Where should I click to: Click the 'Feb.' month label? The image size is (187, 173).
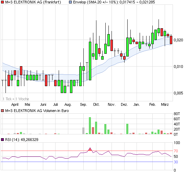(x=153, y=104)
